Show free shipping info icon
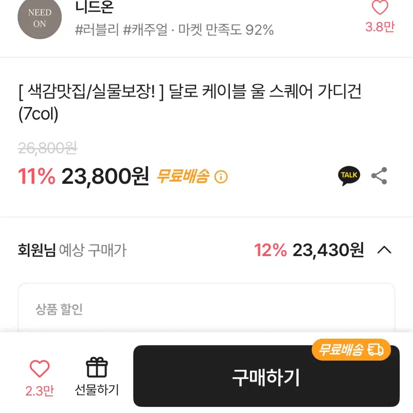The width and height of the screenshot is (413, 413). point(221,176)
